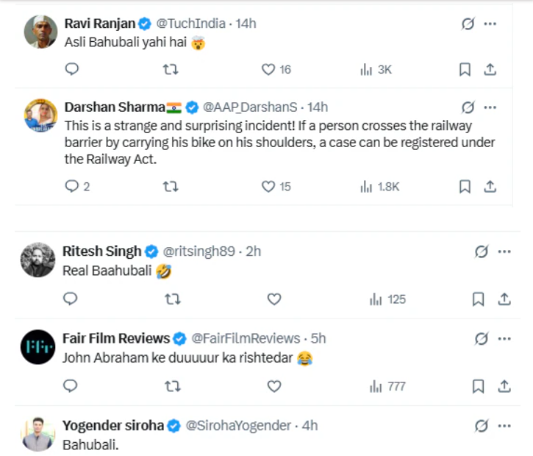The width and height of the screenshot is (533, 456).
Task: Like Ravi Ranjan's tweet
Action: coord(269,69)
